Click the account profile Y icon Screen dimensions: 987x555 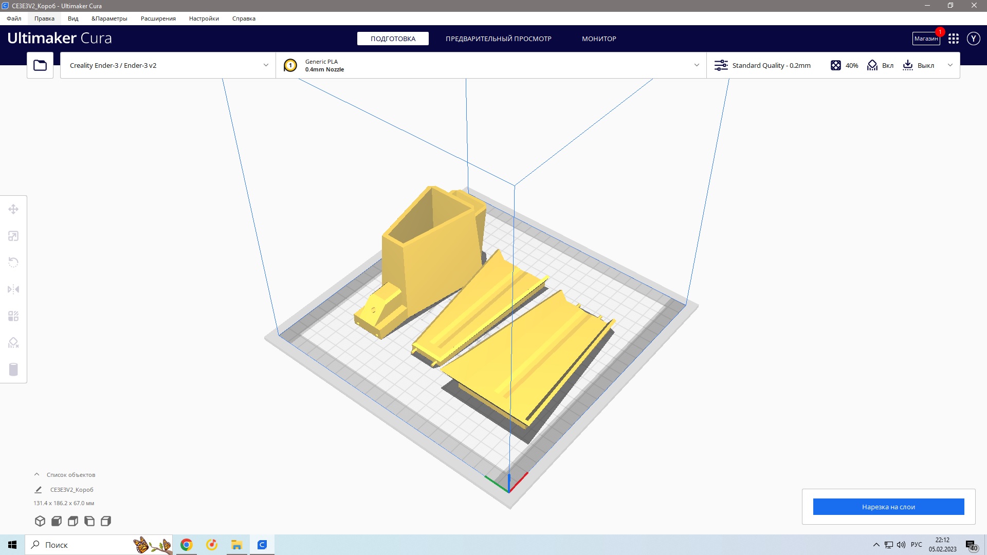pos(973,39)
